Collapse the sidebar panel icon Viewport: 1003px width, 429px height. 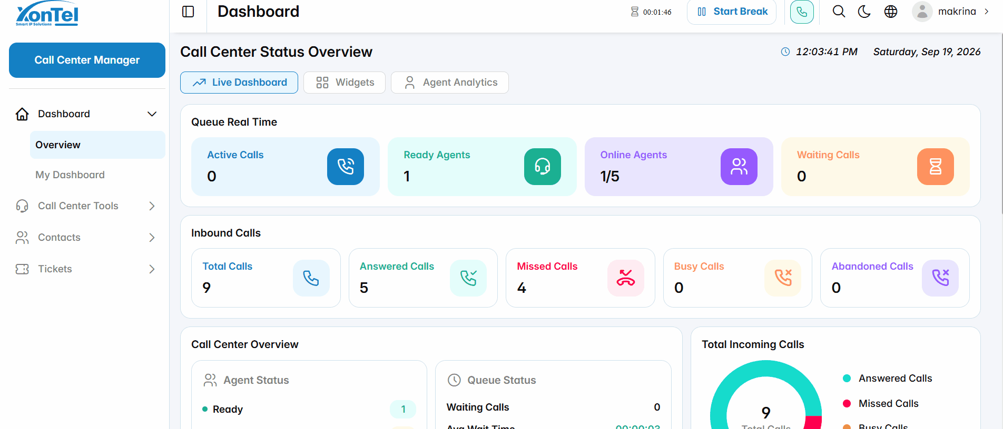click(x=188, y=12)
